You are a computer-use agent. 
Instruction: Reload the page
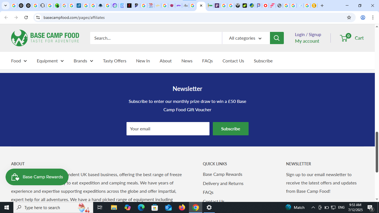[x=26, y=17]
